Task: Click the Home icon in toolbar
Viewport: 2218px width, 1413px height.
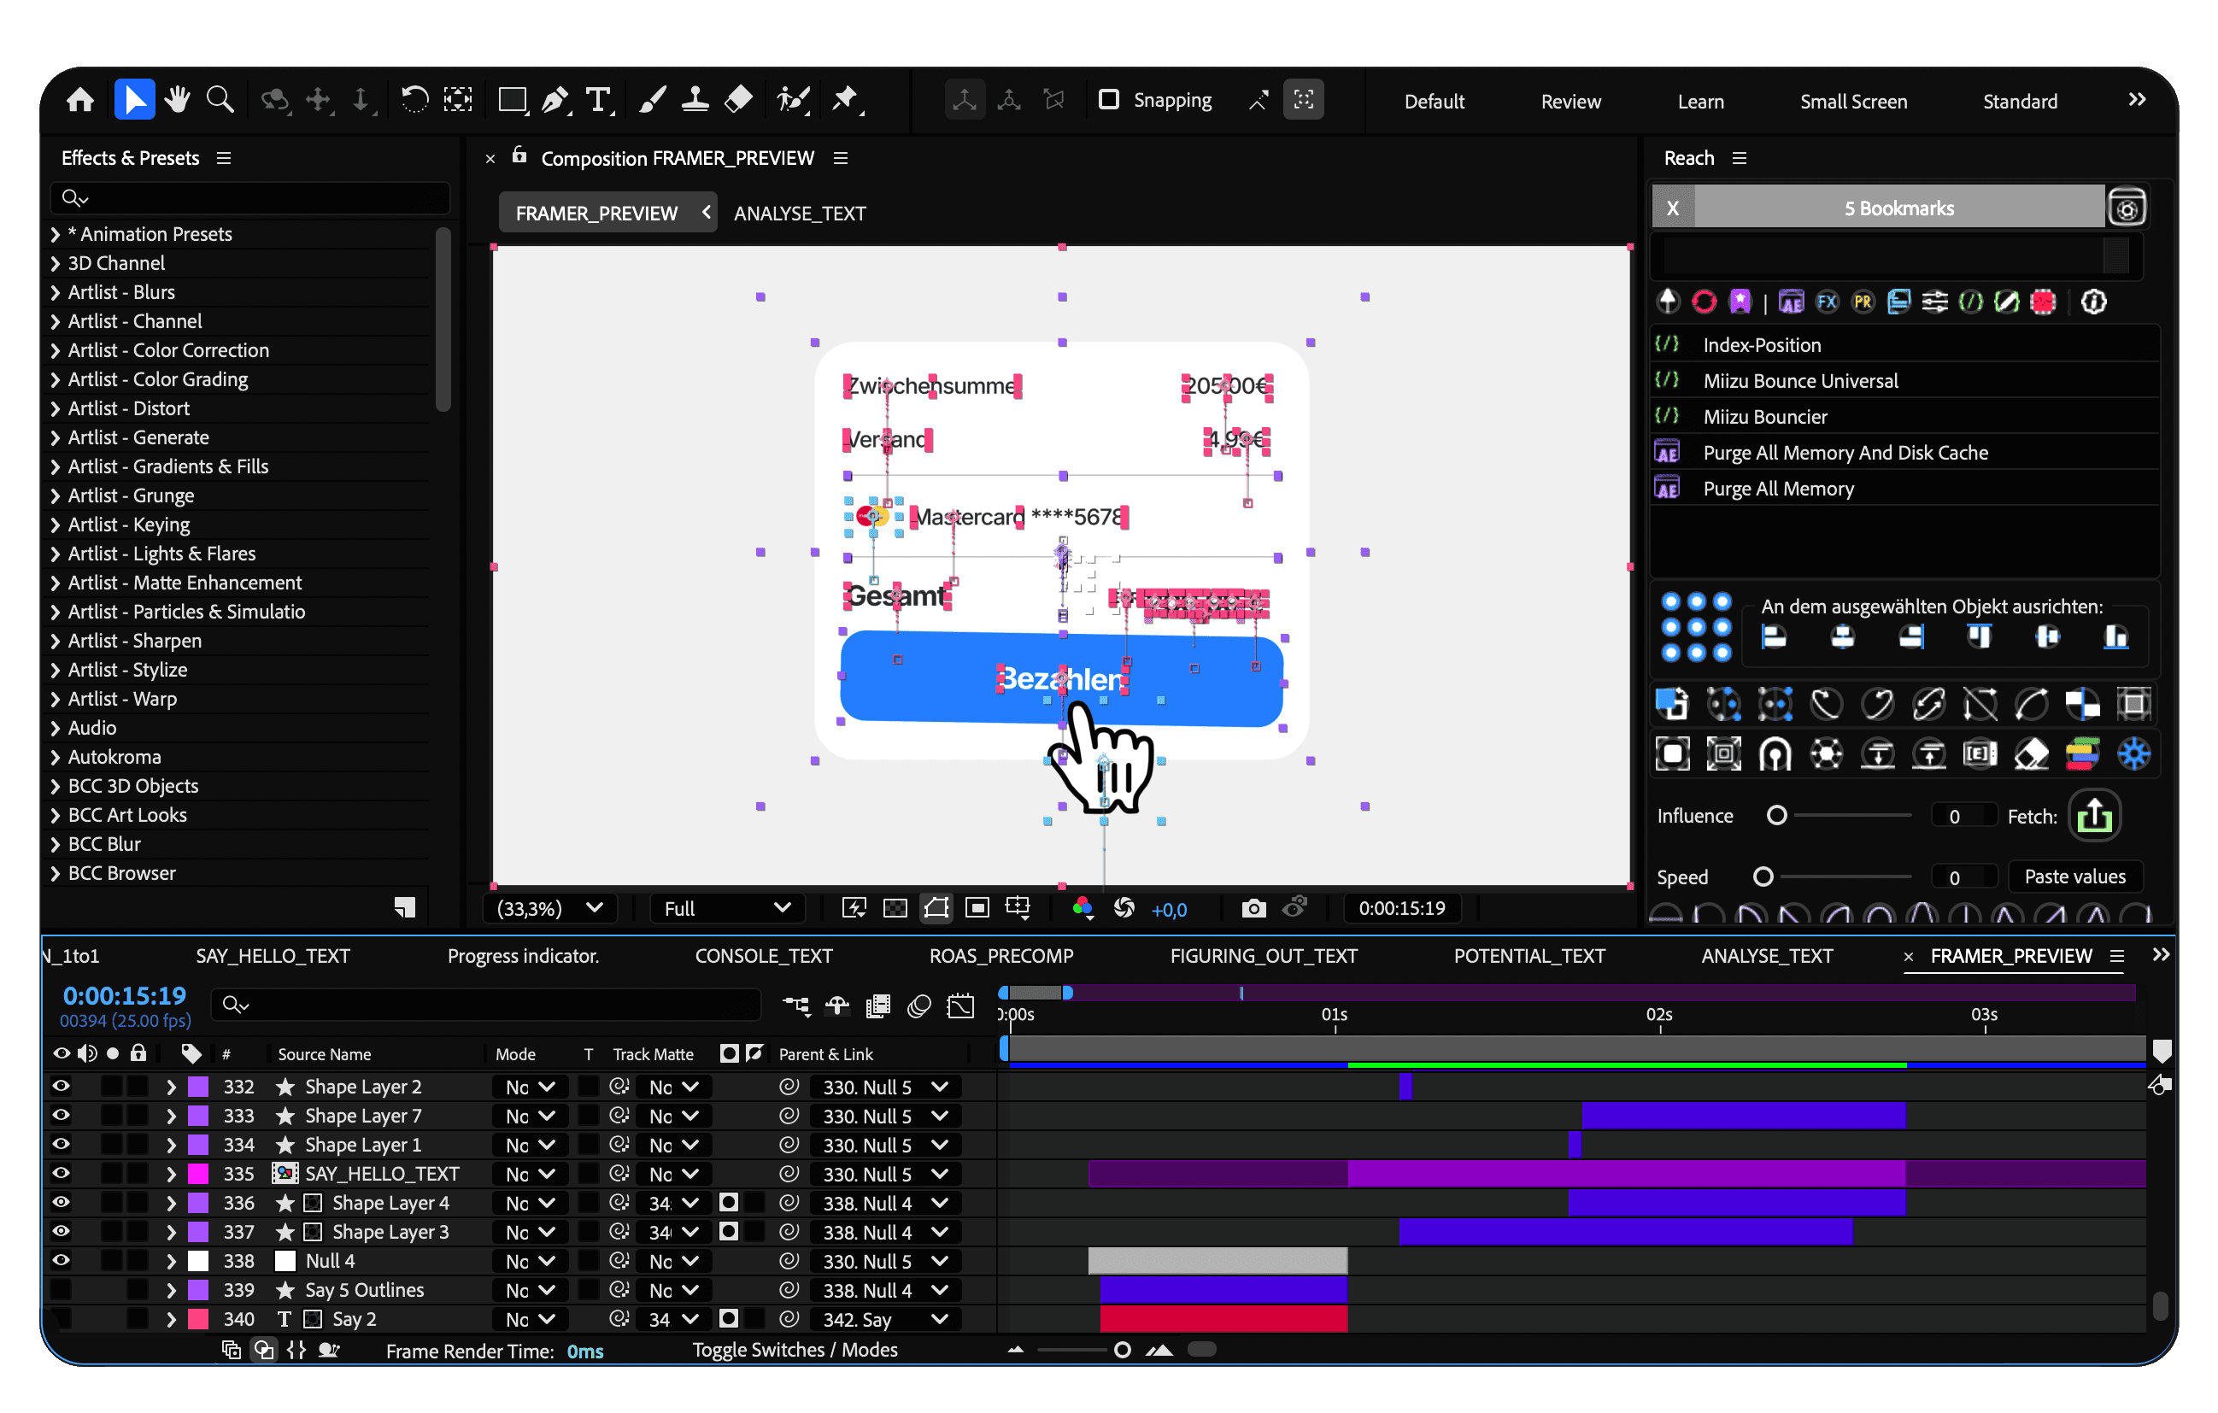Action: [x=80, y=99]
